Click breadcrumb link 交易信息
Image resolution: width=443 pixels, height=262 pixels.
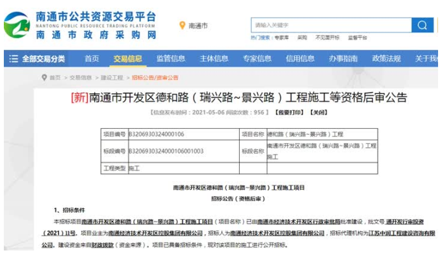tap(81, 78)
